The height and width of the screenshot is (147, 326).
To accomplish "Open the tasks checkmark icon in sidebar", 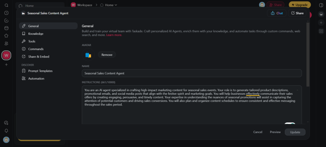I will tap(6, 20).
